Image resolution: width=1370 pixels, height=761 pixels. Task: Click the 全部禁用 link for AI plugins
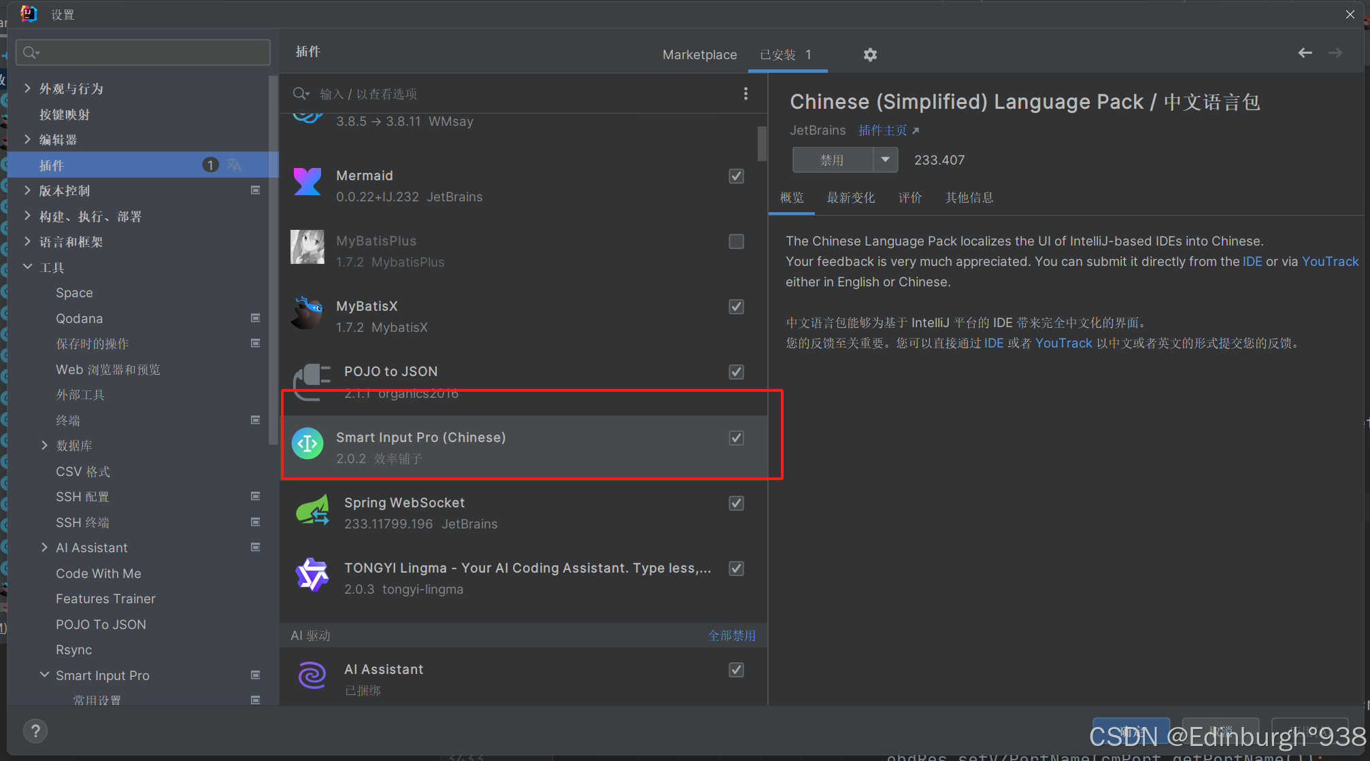coord(731,635)
